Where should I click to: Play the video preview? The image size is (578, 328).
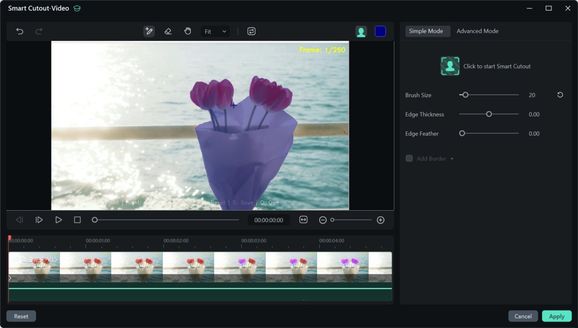click(58, 220)
